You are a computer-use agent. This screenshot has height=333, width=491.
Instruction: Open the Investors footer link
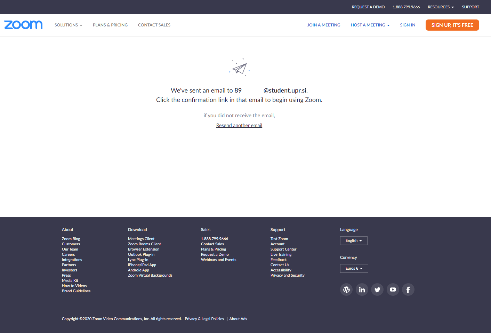[x=70, y=270]
